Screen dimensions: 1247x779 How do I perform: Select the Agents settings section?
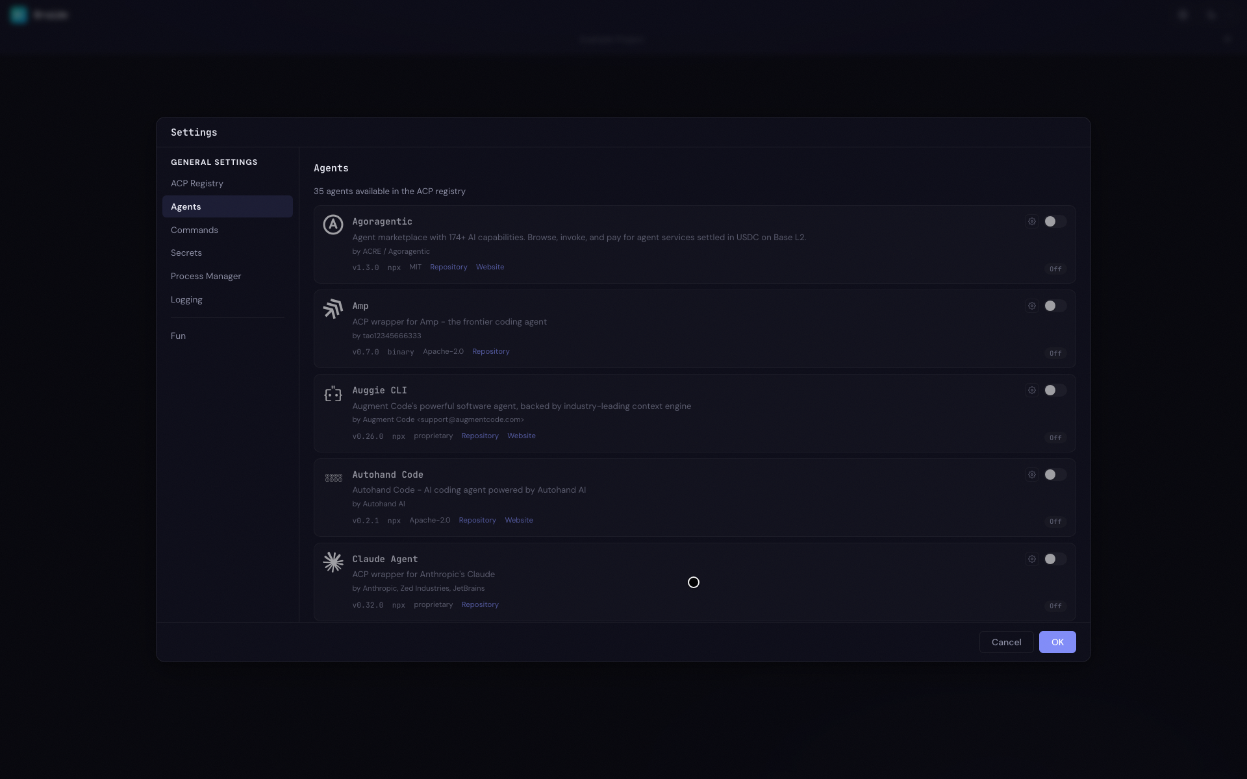click(x=227, y=206)
